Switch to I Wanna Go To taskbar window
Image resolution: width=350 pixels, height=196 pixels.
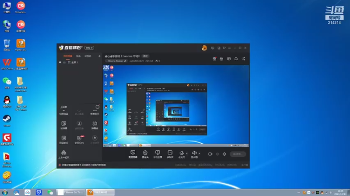pos(71,192)
